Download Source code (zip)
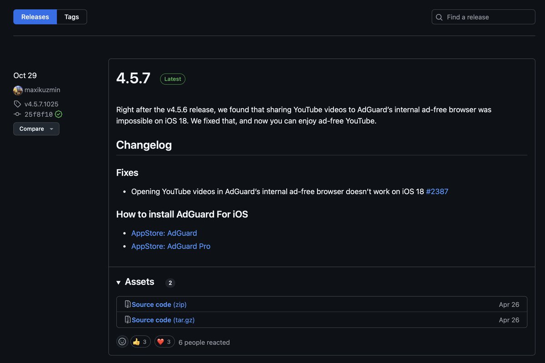The image size is (545, 363). point(159,304)
